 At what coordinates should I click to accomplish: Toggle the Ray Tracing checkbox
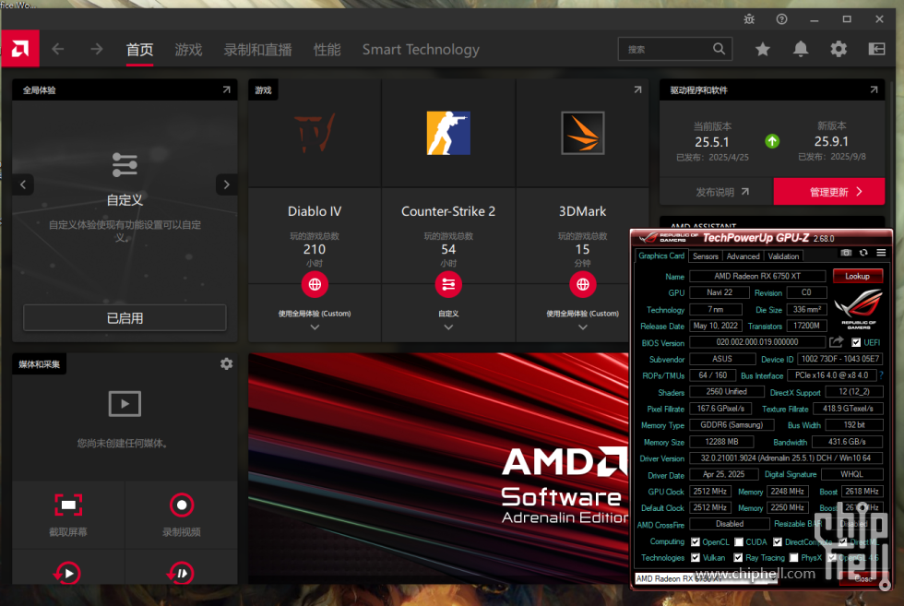(738, 557)
